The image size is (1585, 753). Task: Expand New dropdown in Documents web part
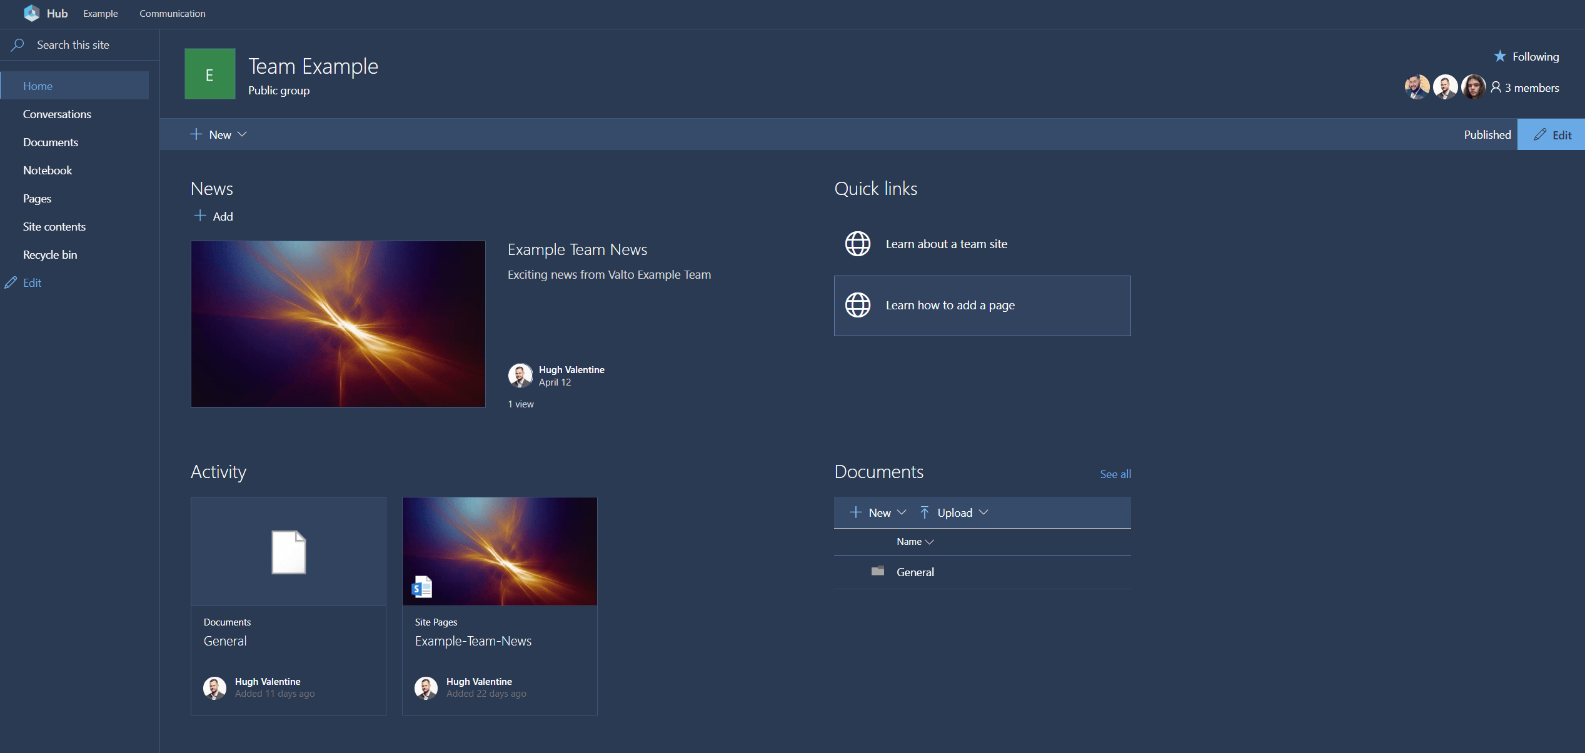[901, 512]
